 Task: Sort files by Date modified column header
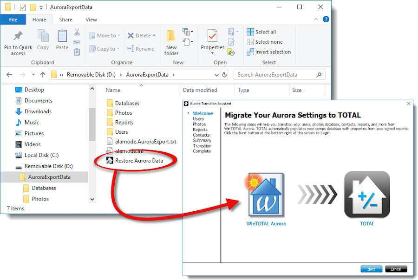(x=200, y=90)
